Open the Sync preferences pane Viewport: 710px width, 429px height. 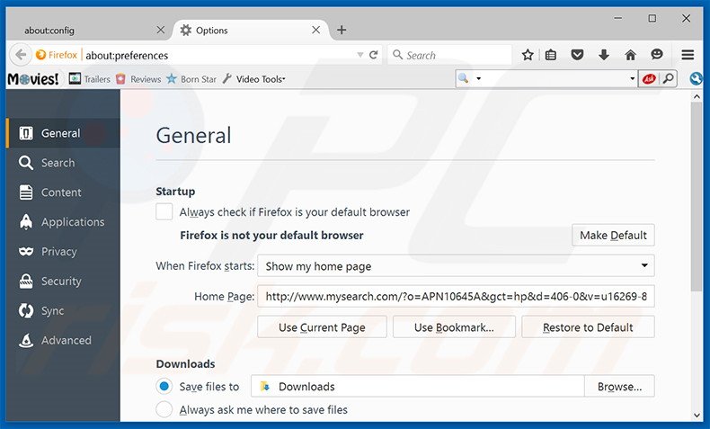pyautogui.click(x=64, y=311)
